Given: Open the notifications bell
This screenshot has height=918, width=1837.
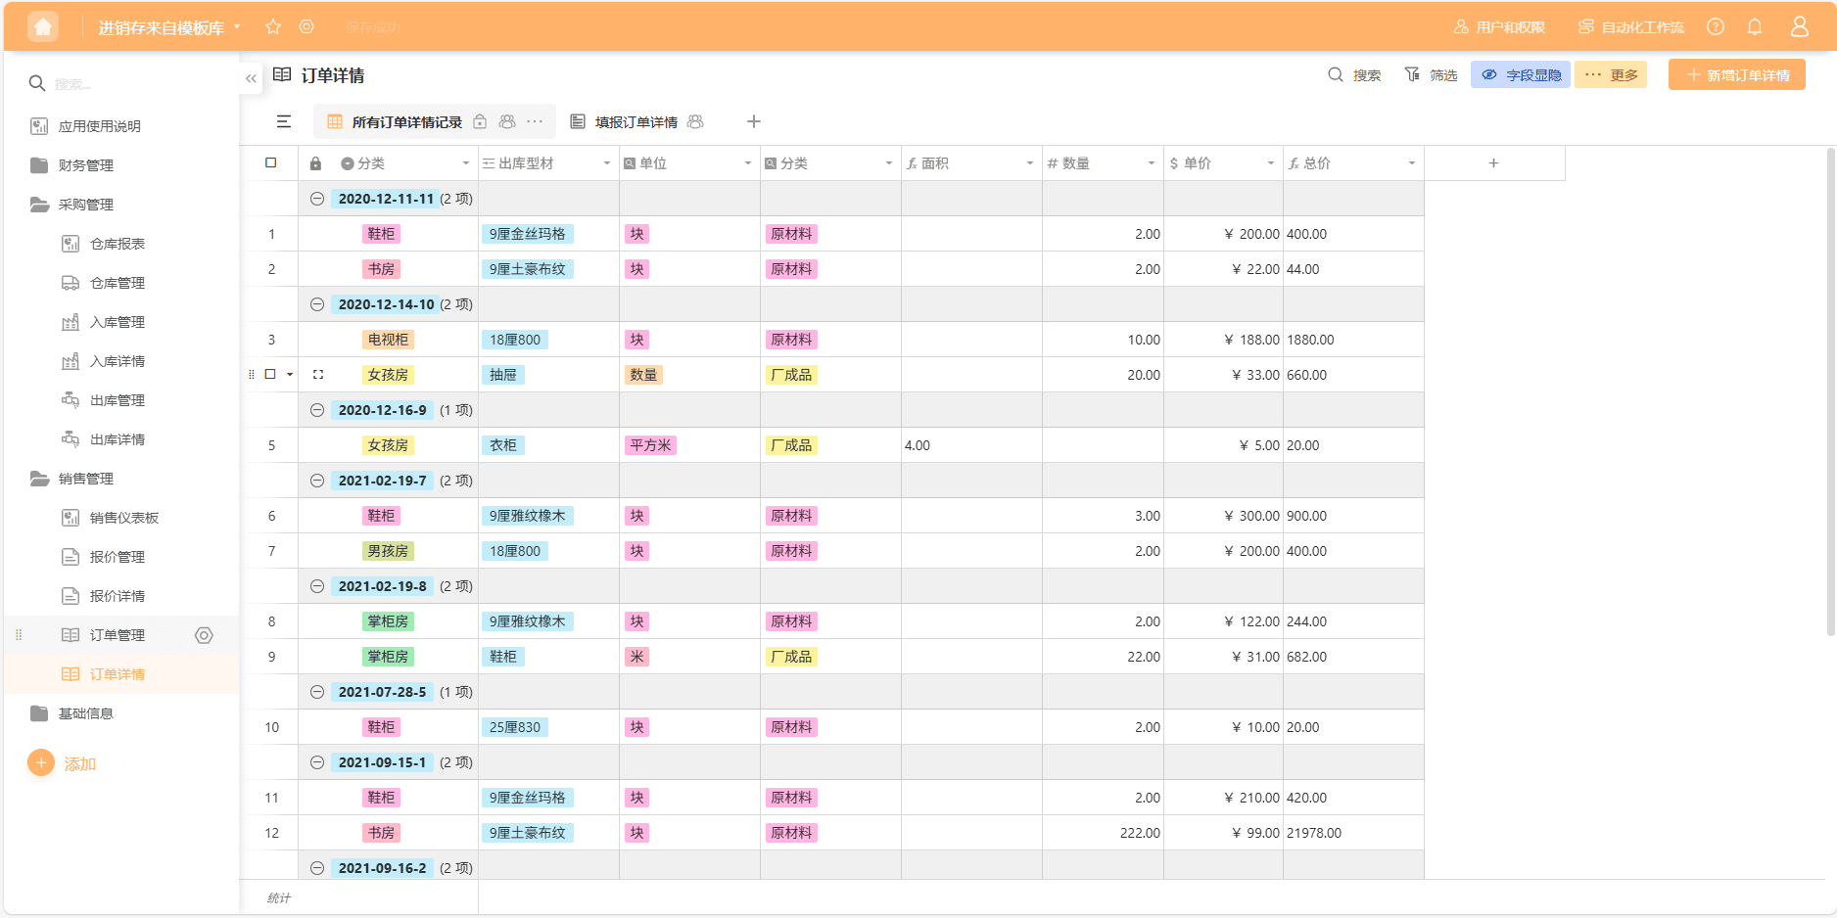Looking at the screenshot, I should pyautogui.click(x=1755, y=27).
